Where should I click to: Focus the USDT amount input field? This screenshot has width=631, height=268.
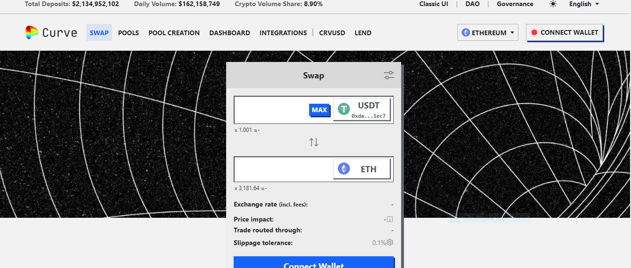tap(271, 110)
